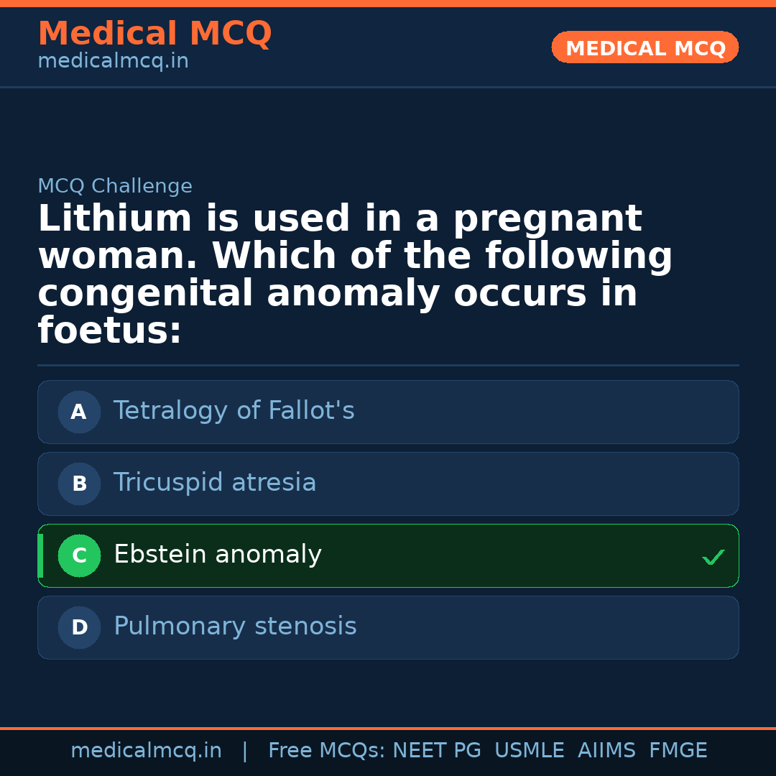Click the MCQ Challenge label
Screen dimensions: 776x776
[115, 187]
